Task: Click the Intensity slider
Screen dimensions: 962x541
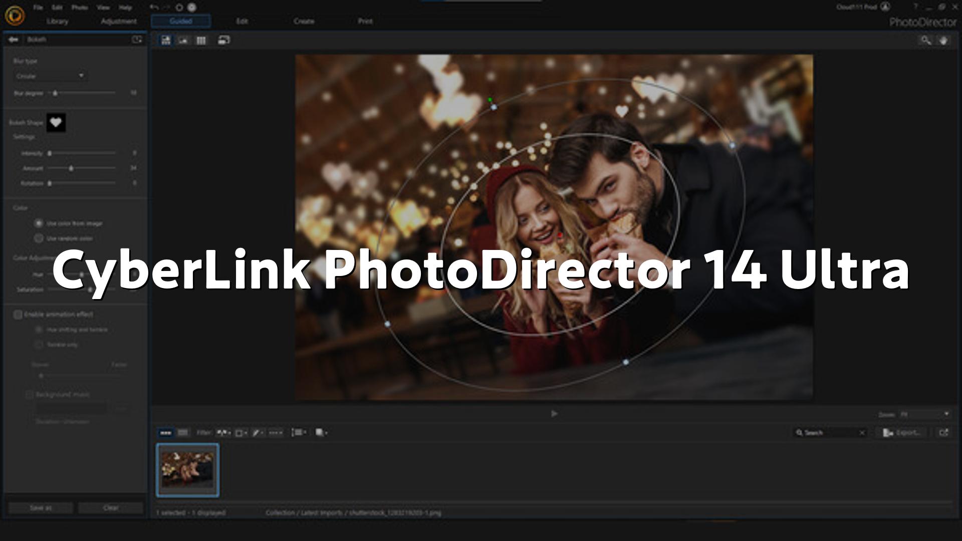Action: tap(83, 153)
